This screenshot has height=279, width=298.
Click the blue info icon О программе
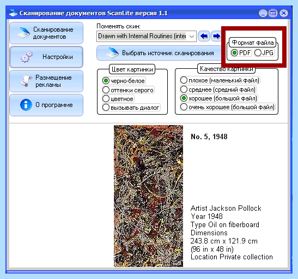26,105
